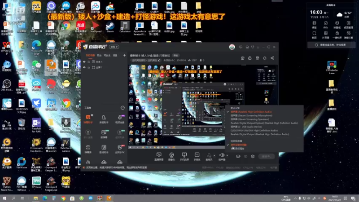Click the plus icon to add a scene
Screen dimensions: 359x202
[124, 55]
